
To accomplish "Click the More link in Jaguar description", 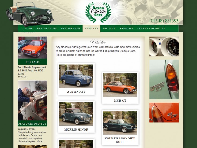I will coord(39,141).
